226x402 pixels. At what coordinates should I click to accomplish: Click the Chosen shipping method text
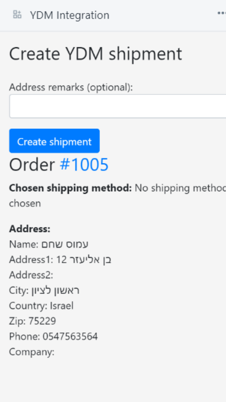(x=70, y=188)
